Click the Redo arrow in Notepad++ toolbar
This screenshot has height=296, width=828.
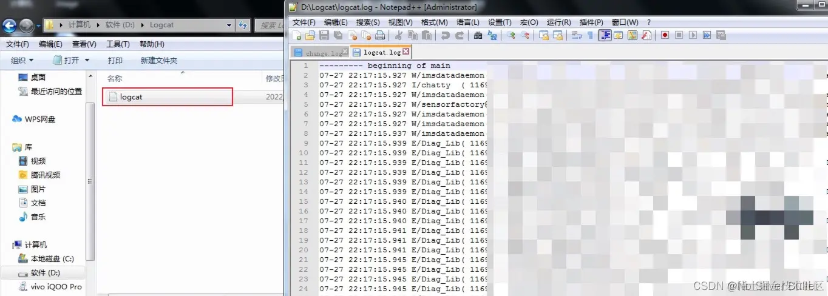click(x=460, y=35)
